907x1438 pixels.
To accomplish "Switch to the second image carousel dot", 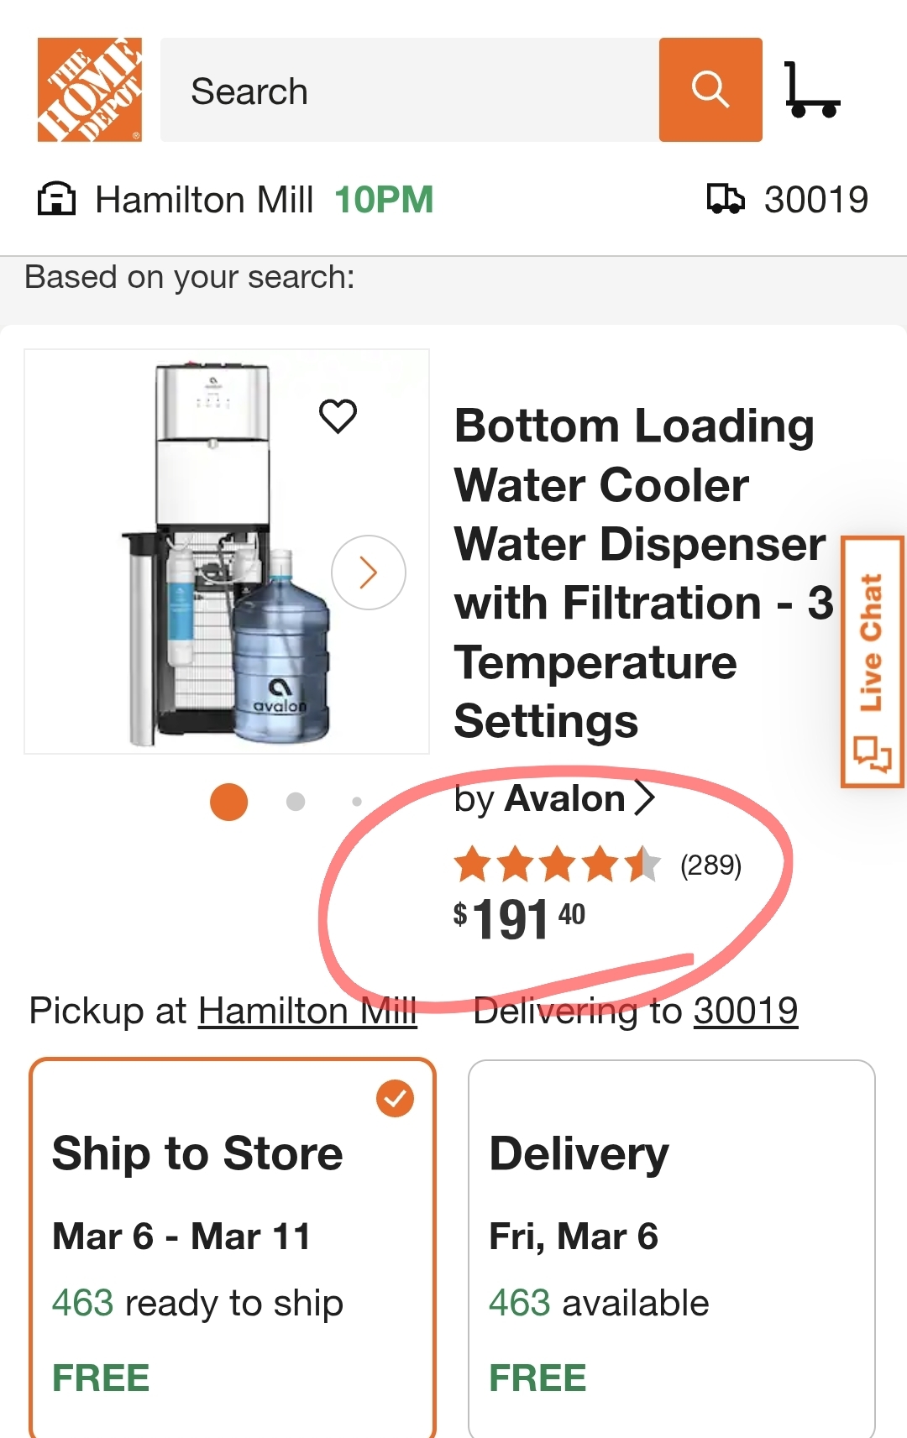I will click(x=296, y=802).
